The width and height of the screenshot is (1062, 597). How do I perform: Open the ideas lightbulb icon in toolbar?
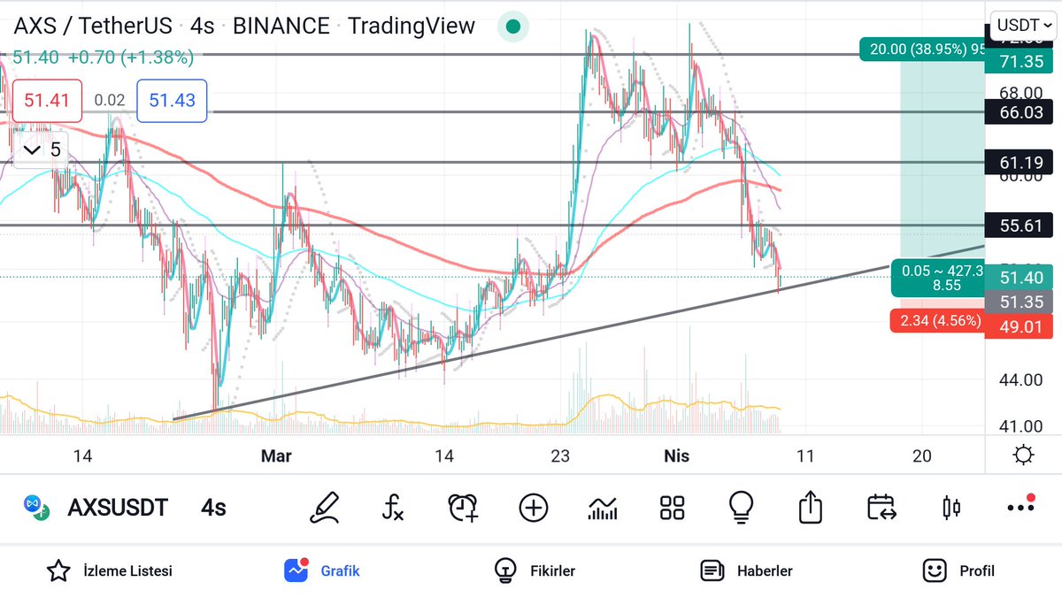point(741,508)
